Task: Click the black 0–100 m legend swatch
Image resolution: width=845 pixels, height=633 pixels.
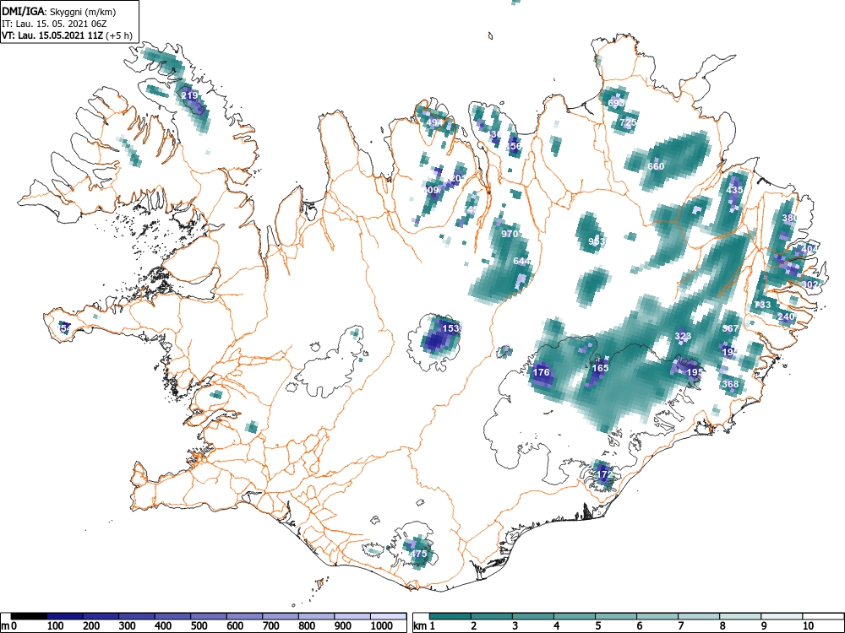Action: click(29, 616)
